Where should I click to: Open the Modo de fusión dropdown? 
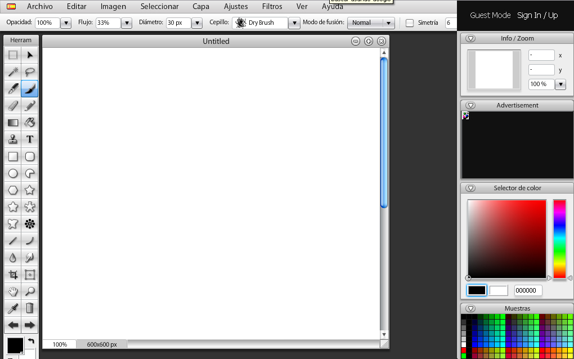point(371,23)
